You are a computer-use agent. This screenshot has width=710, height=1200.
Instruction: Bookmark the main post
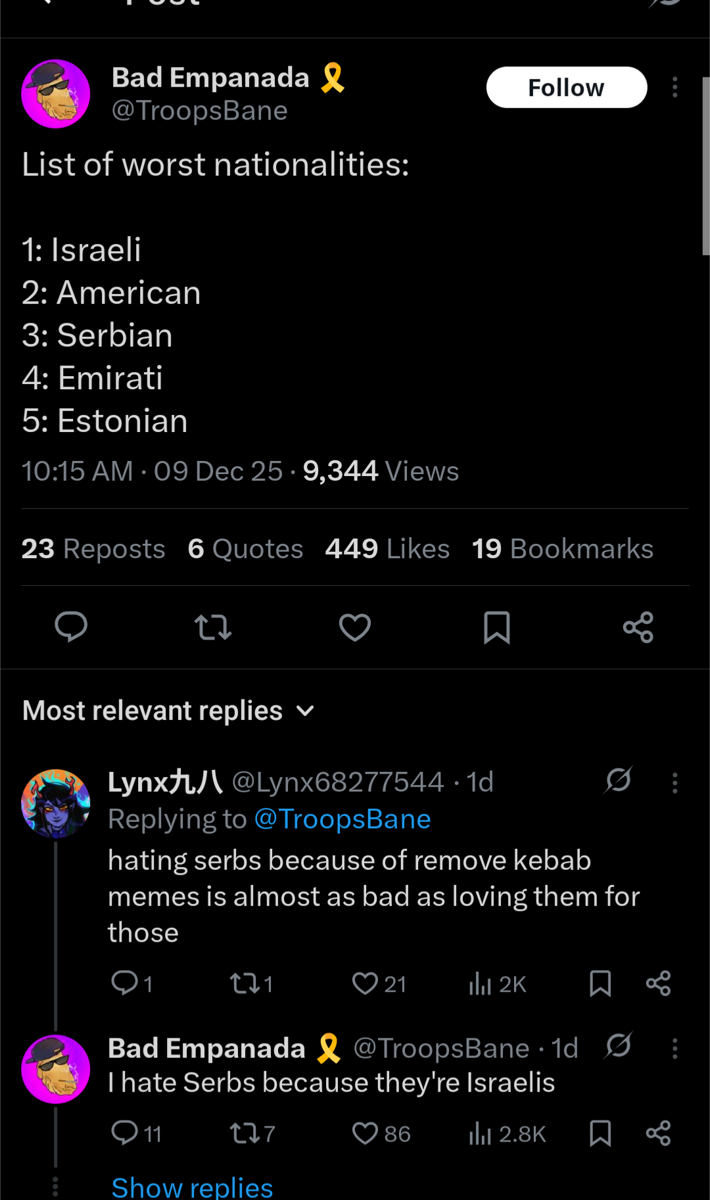coord(497,627)
